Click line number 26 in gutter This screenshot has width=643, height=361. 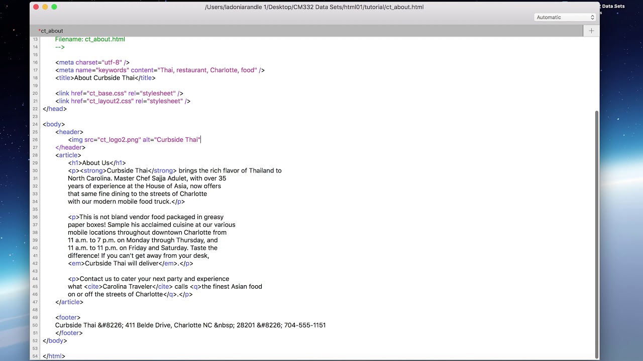coord(35,140)
